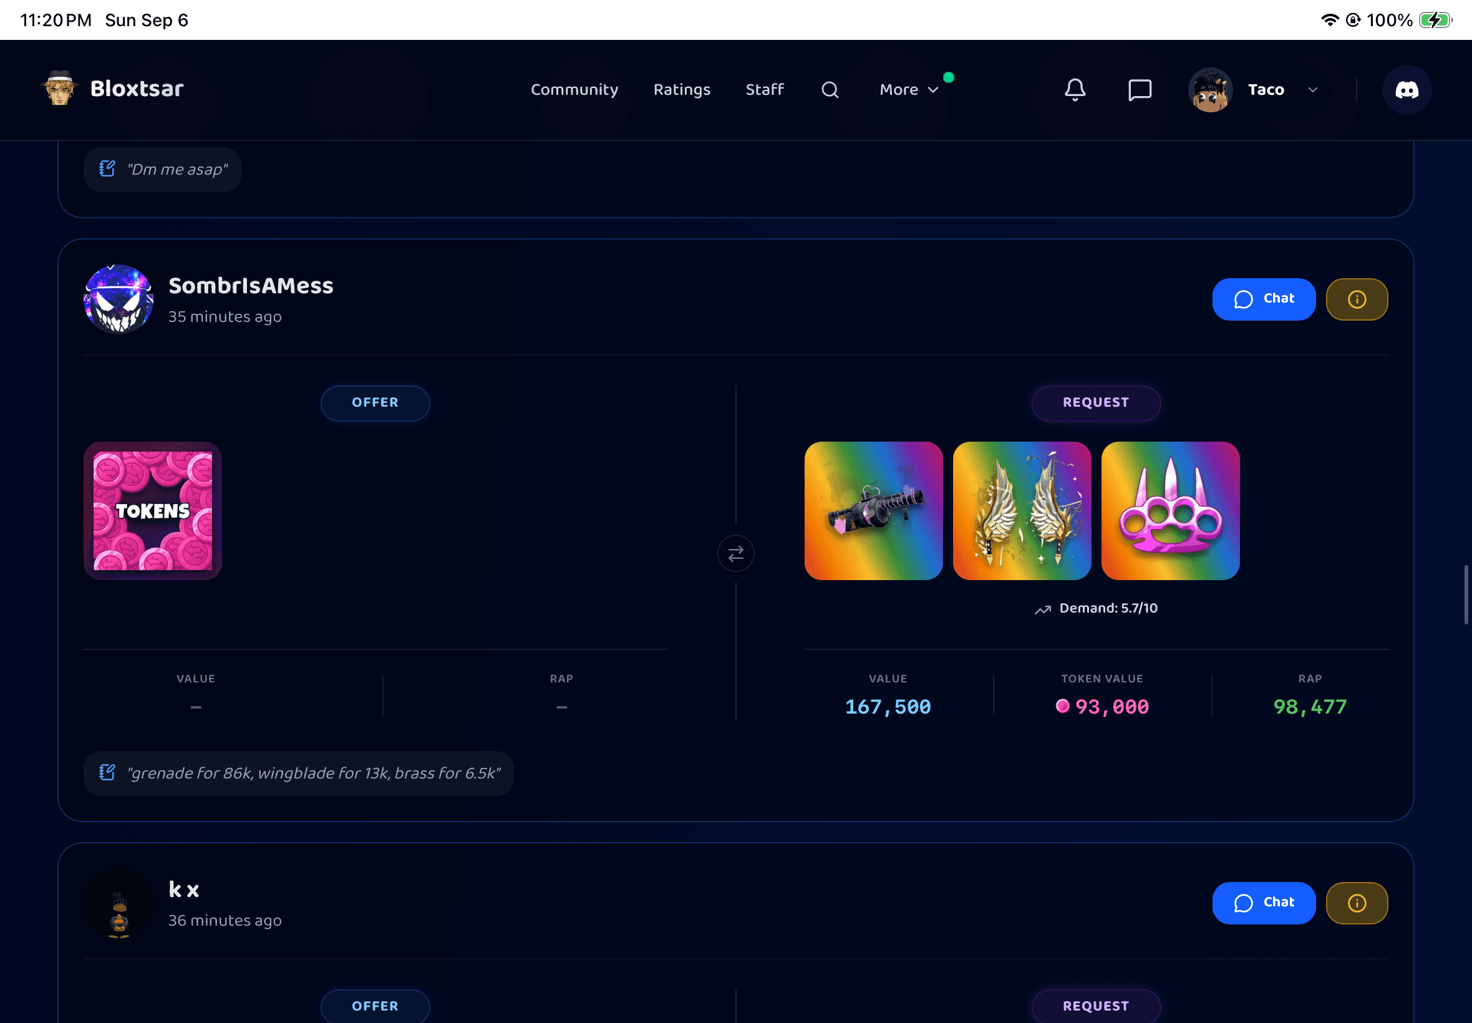Open the Discord link button
The image size is (1472, 1023).
(x=1406, y=90)
